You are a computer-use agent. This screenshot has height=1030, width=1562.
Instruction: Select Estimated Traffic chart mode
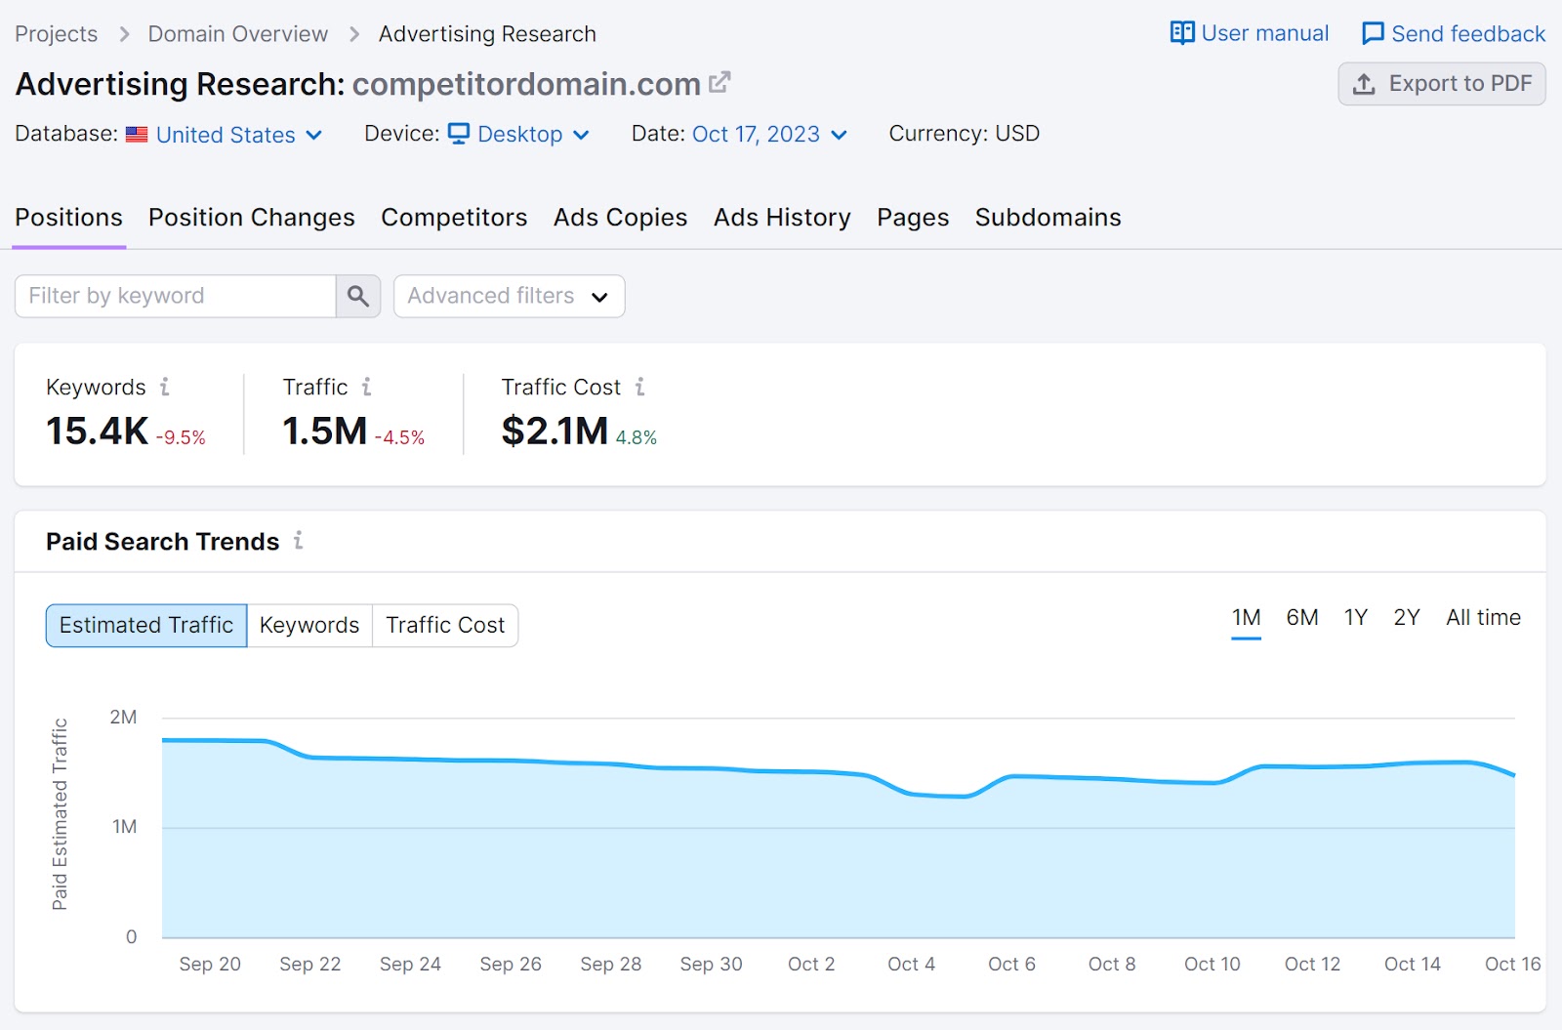point(144,625)
